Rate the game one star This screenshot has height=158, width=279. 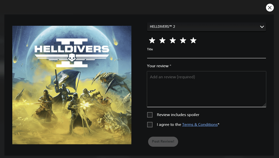pyautogui.click(x=152, y=40)
